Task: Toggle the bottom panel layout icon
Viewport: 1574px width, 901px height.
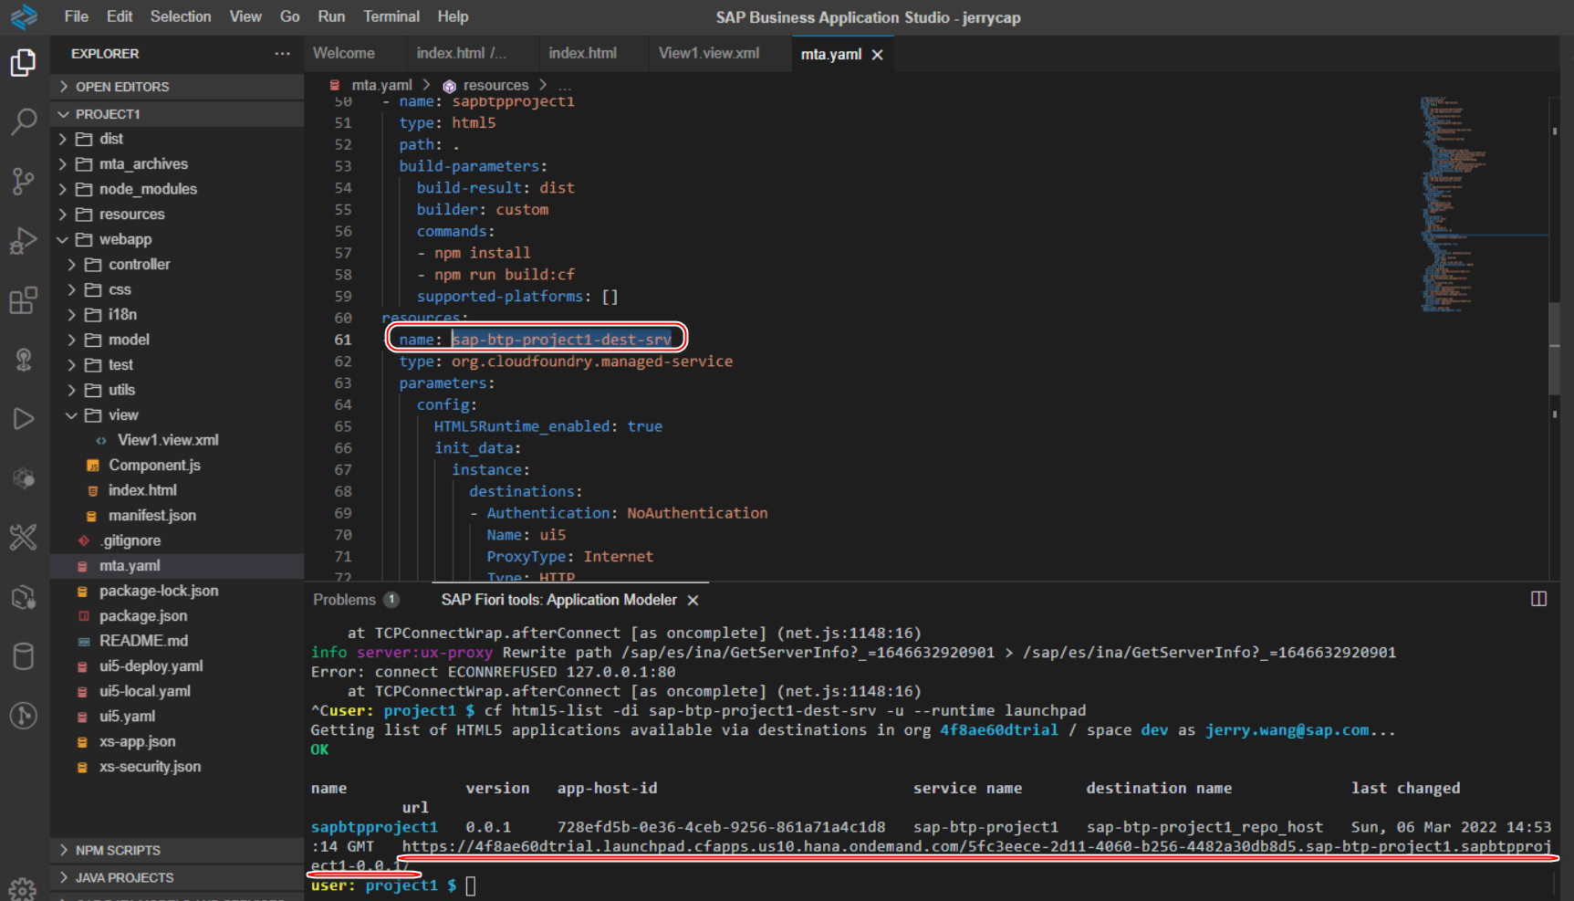Action: [1538, 599]
